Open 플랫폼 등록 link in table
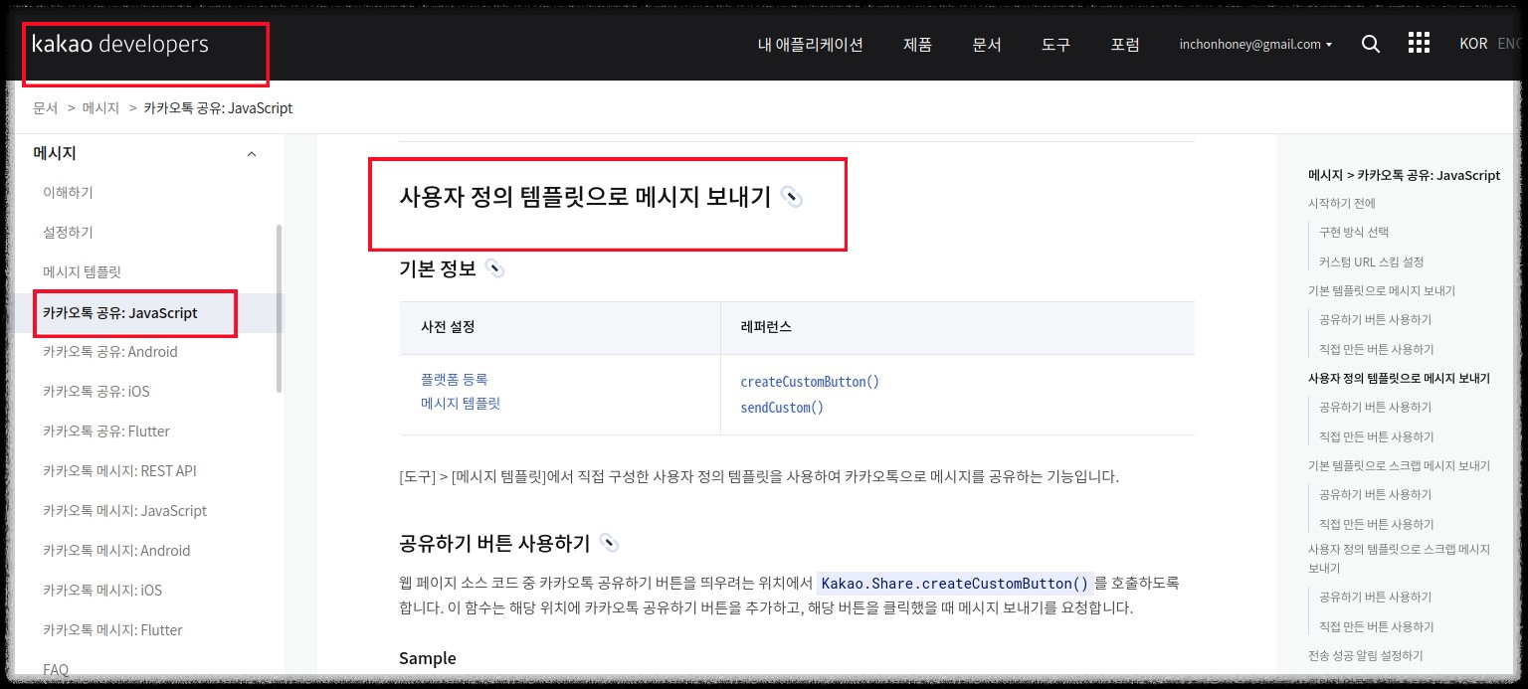 pos(454,379)
